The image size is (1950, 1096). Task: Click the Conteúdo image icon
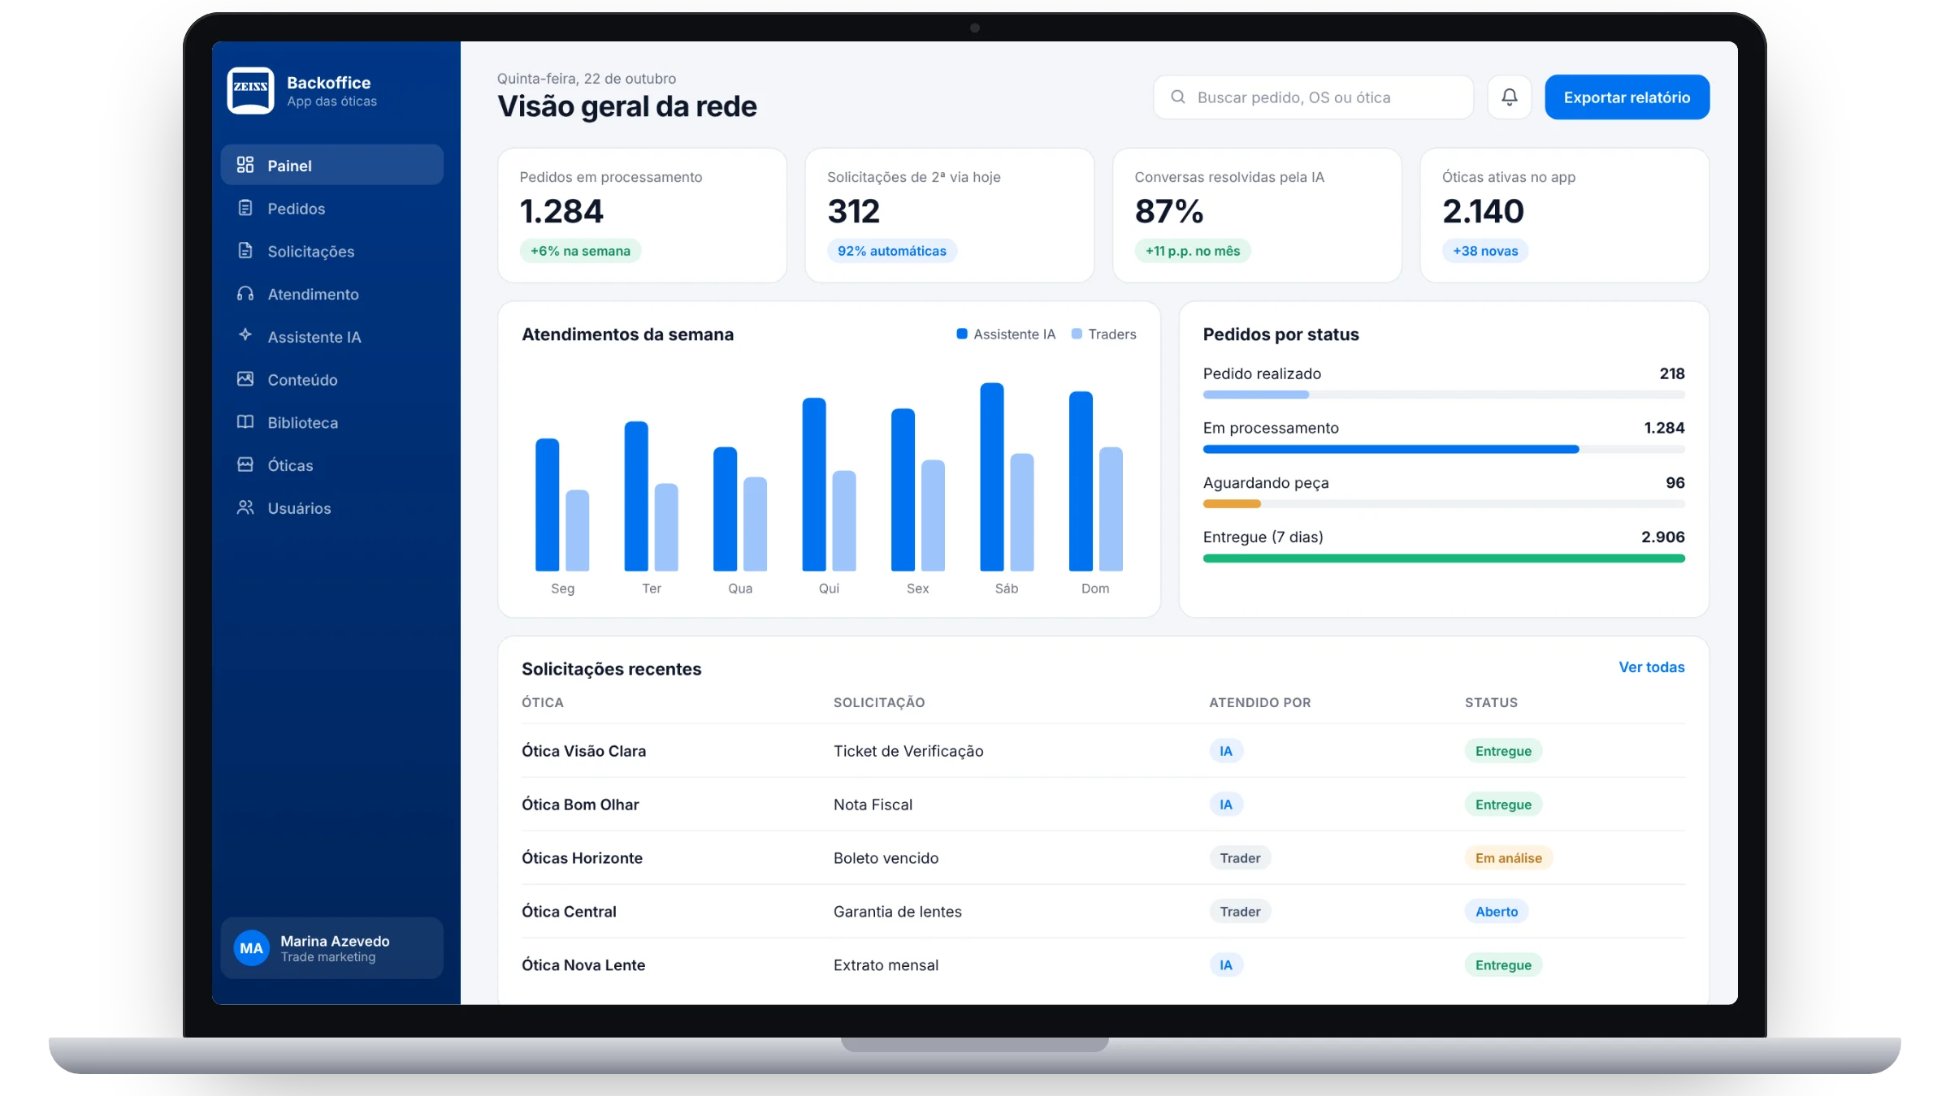[x=245, y=378]
